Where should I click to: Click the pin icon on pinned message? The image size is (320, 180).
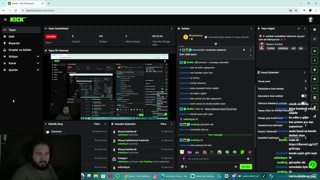tap(244, 50)
